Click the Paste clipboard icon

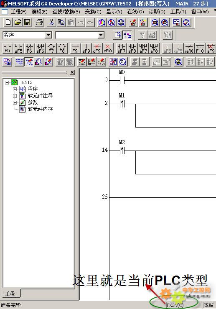pos(71,22)
